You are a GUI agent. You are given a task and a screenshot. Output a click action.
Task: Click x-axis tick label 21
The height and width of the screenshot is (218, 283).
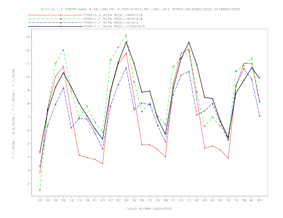pyautogui.click(x=95, y=200)
